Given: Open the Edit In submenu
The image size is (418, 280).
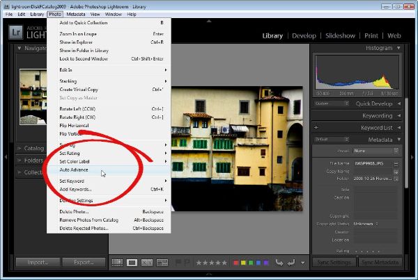Looking at the screenshot, I should tap(109, 70).
